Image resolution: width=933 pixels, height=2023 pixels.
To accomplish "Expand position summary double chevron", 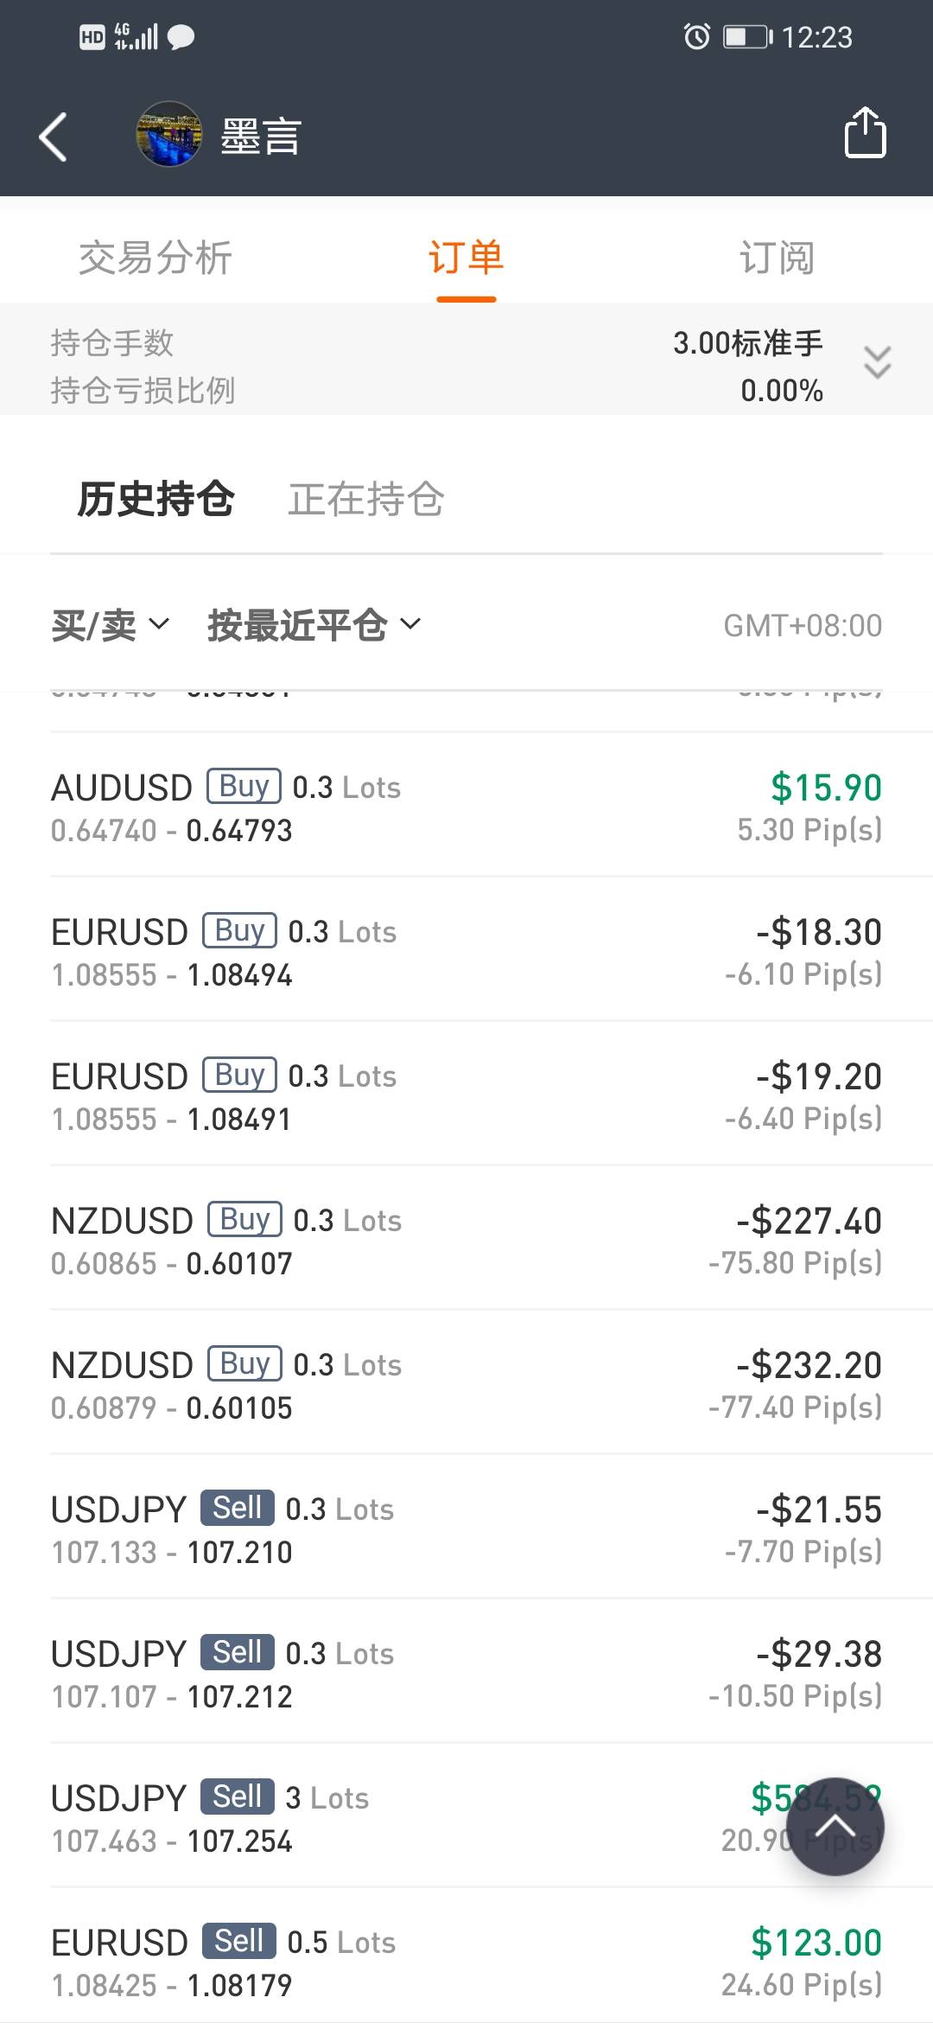I will click(x=877, y=362).
